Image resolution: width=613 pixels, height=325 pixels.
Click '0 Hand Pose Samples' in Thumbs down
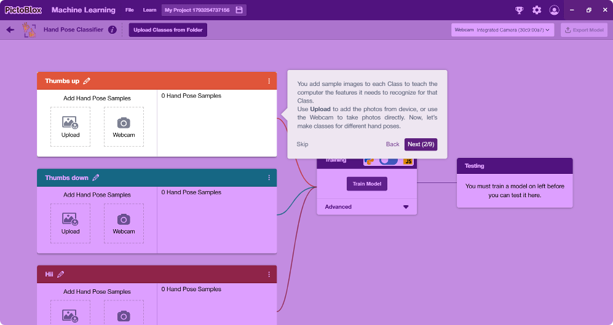191,192
